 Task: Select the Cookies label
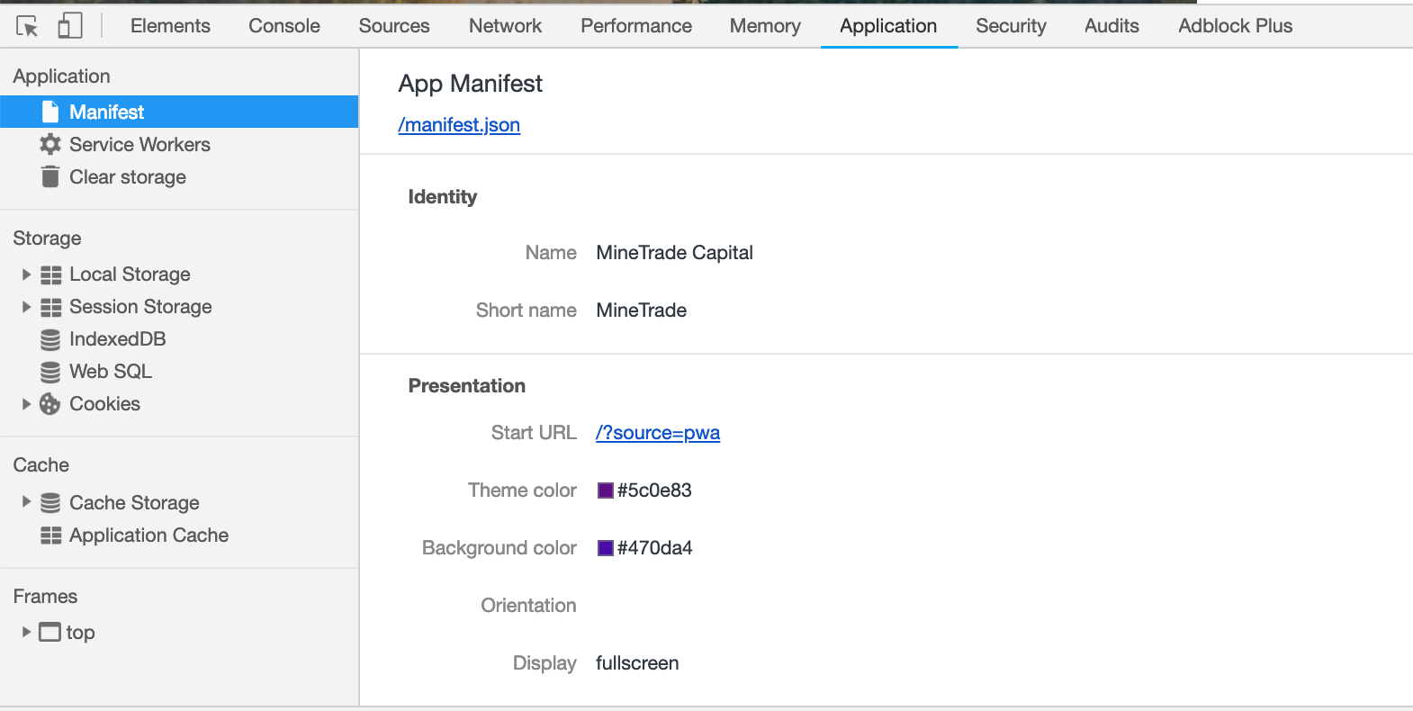[x=104, y=404]
